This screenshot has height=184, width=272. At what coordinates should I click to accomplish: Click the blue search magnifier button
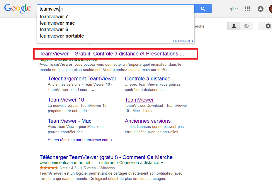coord(203,9)
